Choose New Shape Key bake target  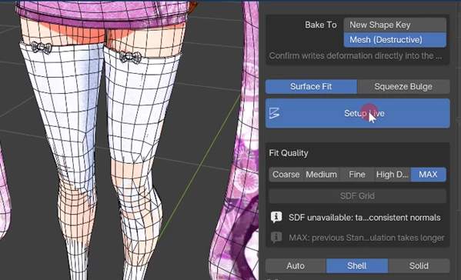coord(395,25)
